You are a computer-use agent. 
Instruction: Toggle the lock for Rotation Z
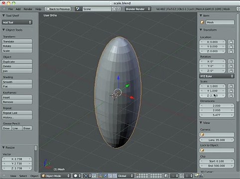click(231, 71)
